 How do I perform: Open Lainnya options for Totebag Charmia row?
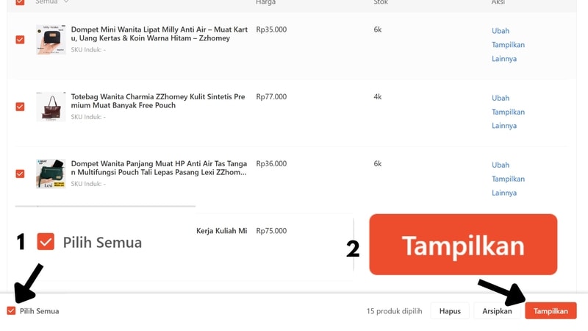tap(504, 126)
